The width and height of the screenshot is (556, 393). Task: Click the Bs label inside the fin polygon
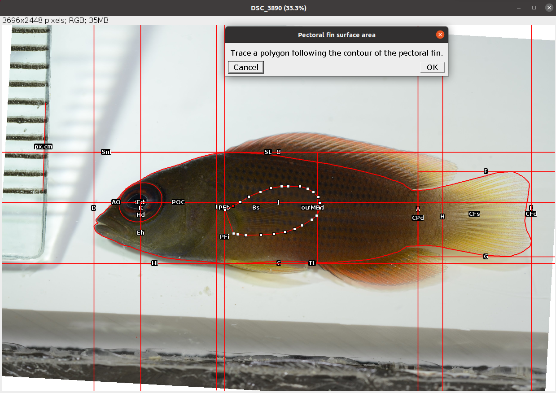[256, 207]
